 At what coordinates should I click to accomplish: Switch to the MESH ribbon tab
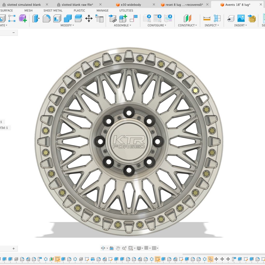pos(28,10)
